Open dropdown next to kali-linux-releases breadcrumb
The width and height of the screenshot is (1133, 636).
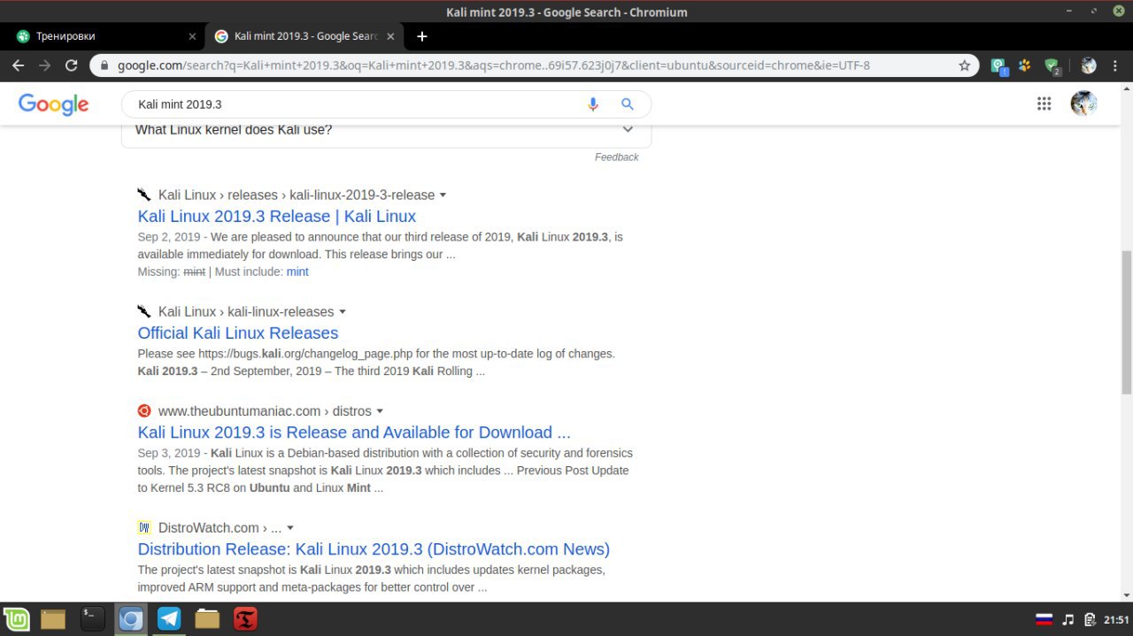tap(343, 312)
